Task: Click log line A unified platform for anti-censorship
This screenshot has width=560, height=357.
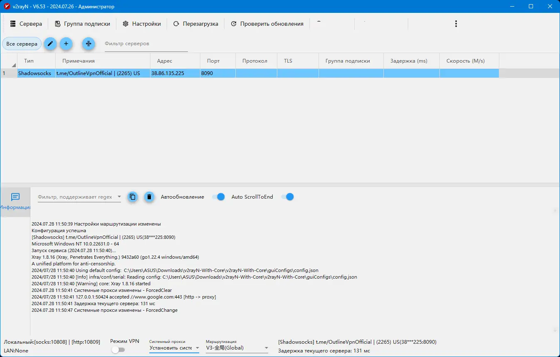Action: [x=74, y=264]
